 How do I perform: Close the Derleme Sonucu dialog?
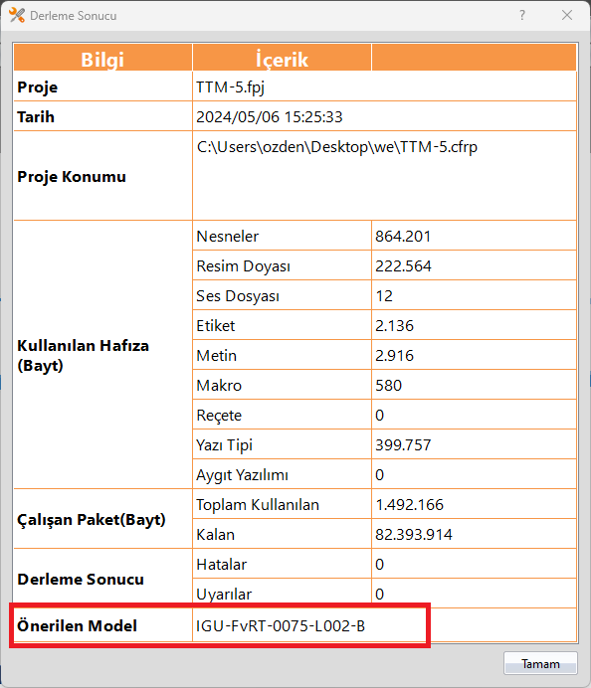(x=567, y=15)
